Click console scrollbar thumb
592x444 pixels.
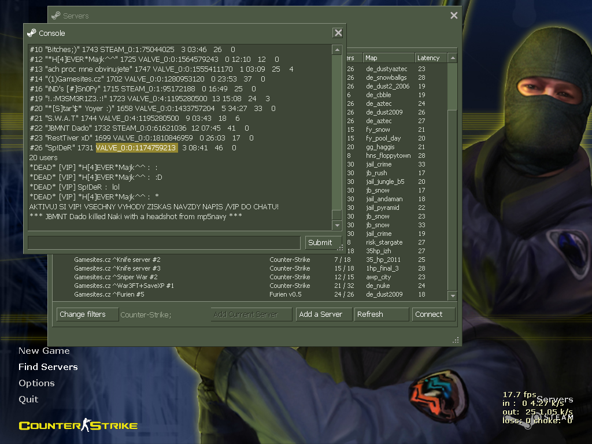(337, 214)
